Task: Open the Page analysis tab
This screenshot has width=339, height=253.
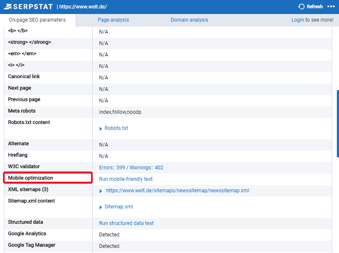Action: (x=113, y=20)
